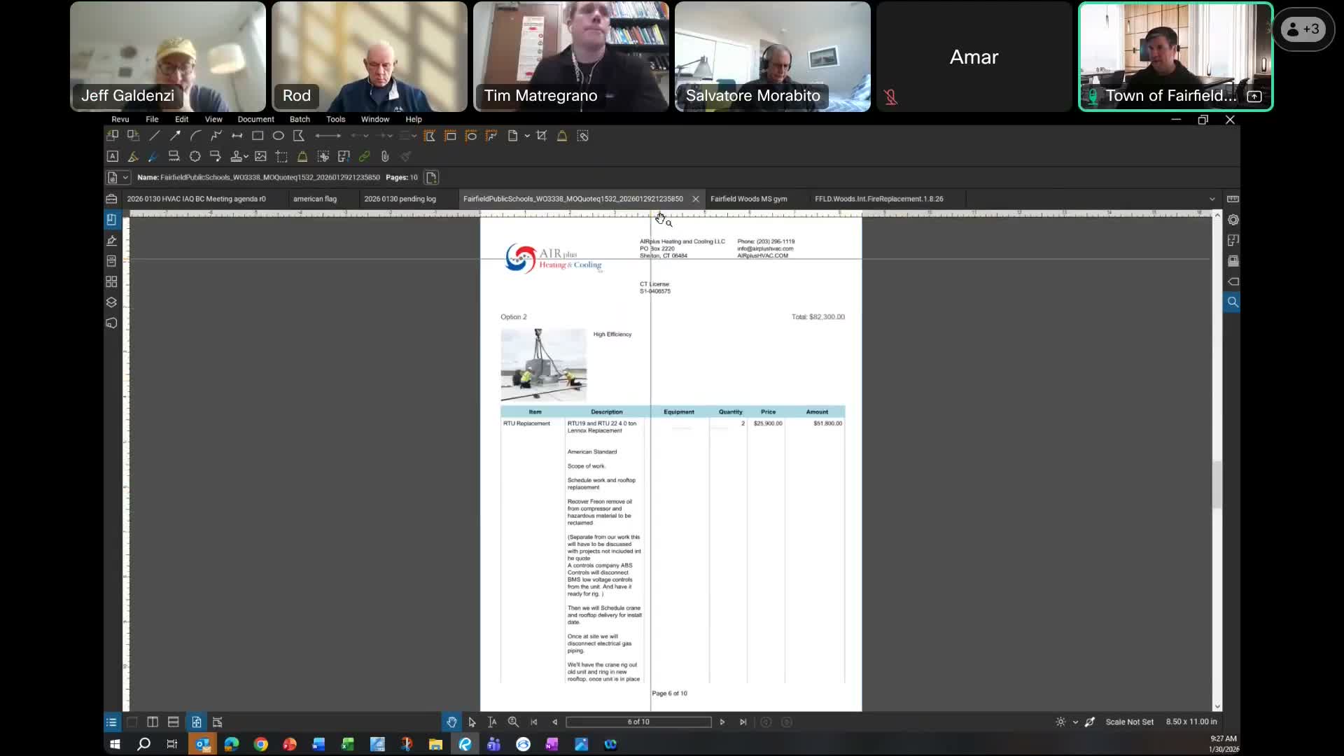
Task: Click the Highlight tool icon
Action: click(132, 157)
